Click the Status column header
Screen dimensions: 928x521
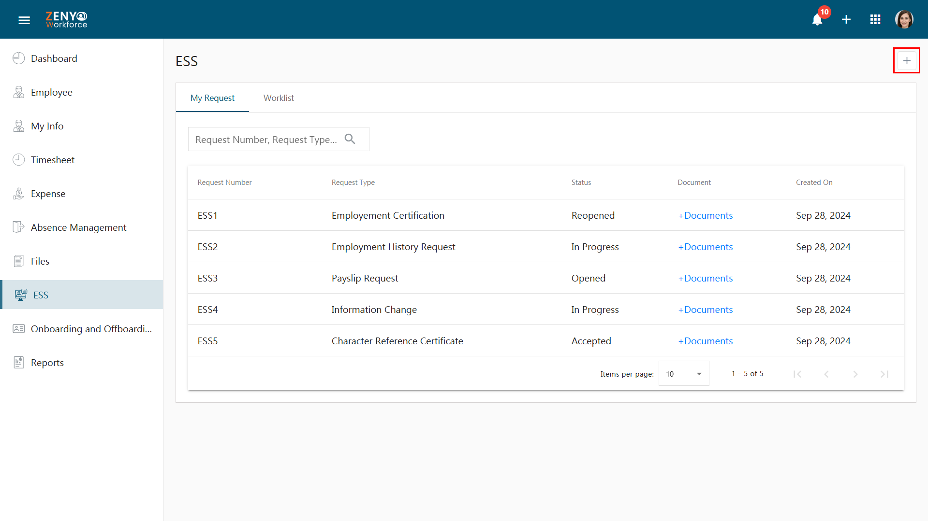click(581, 183)
